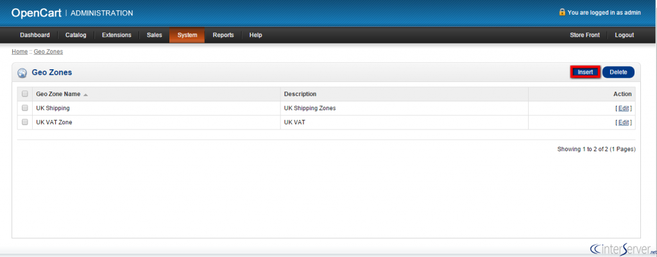Click the Action column header

coord(622,94)
